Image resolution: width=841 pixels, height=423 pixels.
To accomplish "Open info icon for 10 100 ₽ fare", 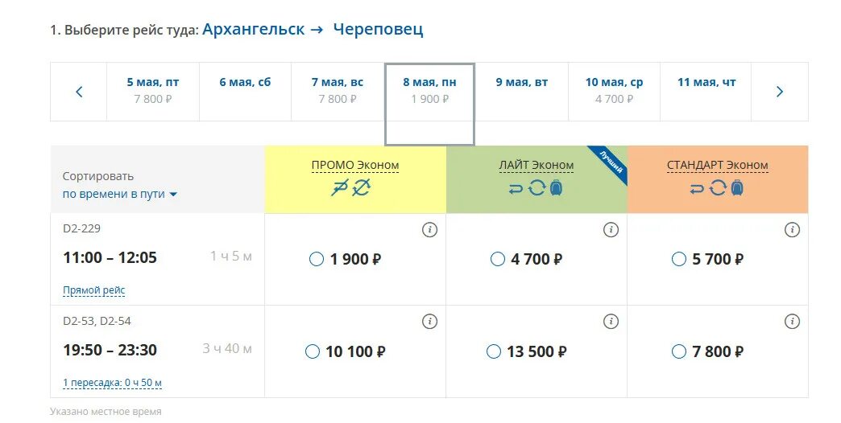I will [x=429, y=321].
